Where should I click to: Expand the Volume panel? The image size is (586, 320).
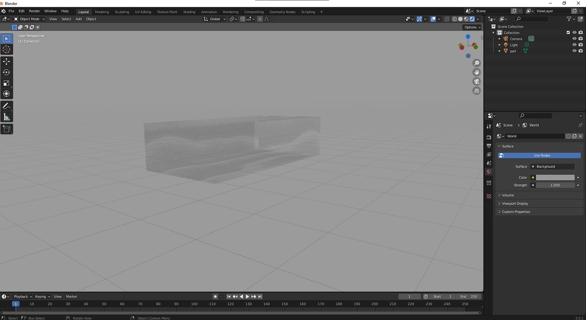(539, 195)
